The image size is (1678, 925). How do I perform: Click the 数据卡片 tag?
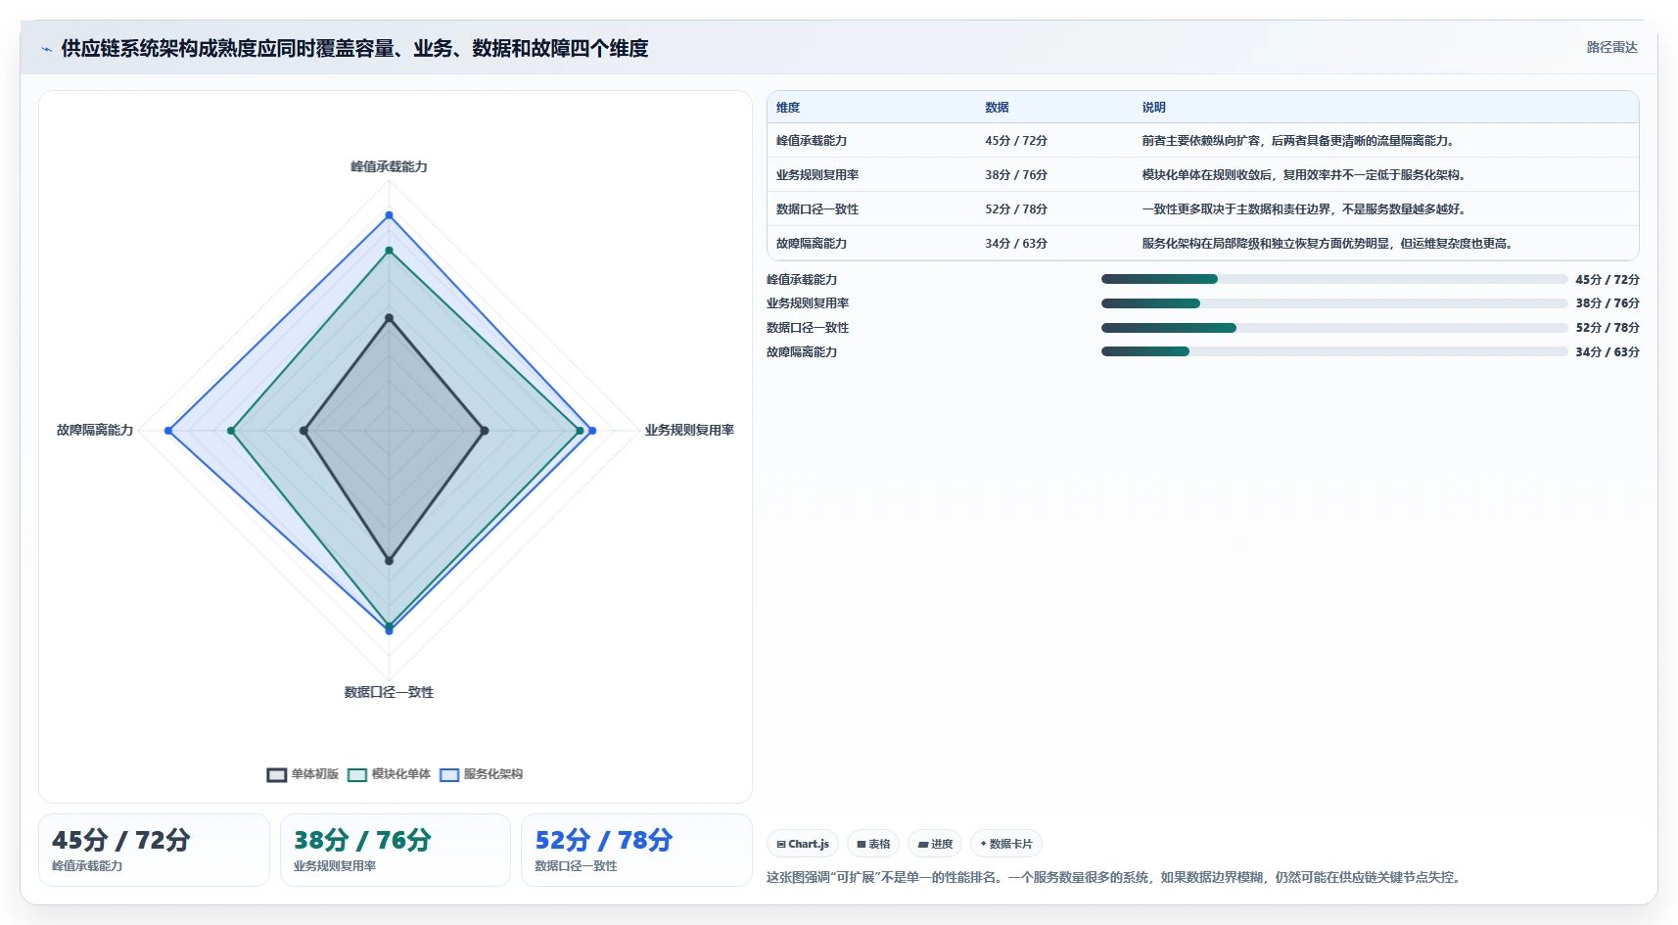(x=1006, y=844)
